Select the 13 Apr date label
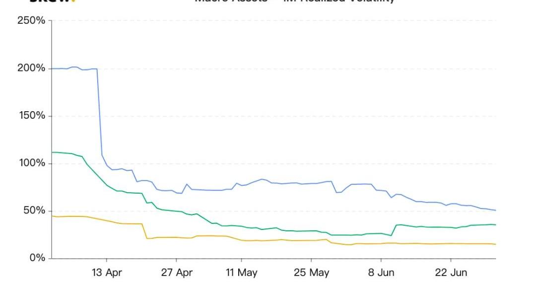This screenshot has width=536, height=282. pyautogui.click(x=107, y=273)
